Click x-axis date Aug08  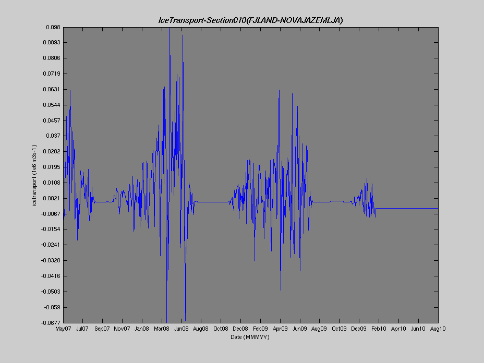201,329
